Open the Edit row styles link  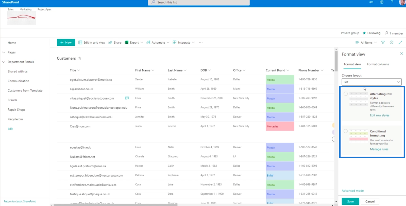click(x=380, y=115)
